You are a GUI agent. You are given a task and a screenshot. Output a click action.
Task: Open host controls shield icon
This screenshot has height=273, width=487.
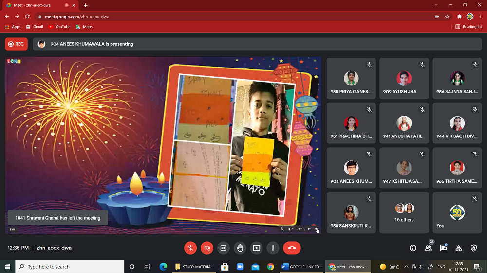click(474, 248)
